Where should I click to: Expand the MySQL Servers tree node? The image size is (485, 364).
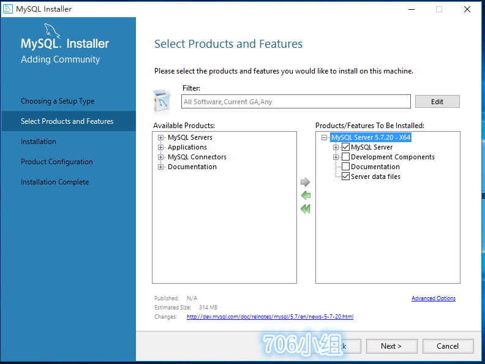[160, 137]
